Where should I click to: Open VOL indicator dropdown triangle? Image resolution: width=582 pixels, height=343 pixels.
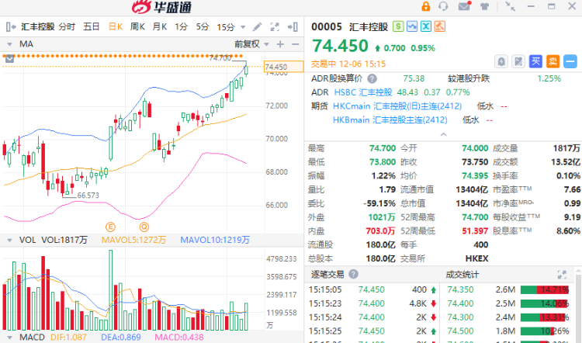(9, 241)
